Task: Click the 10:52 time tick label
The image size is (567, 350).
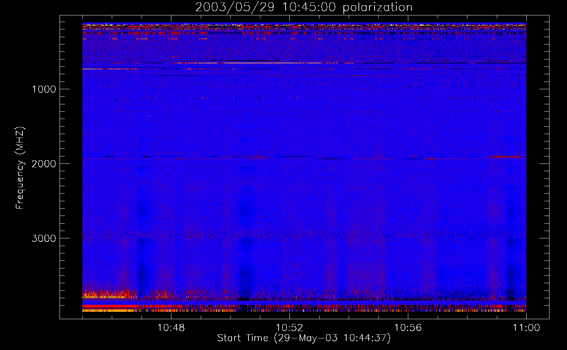Action: pyautogui.click(x=289, y=328)
